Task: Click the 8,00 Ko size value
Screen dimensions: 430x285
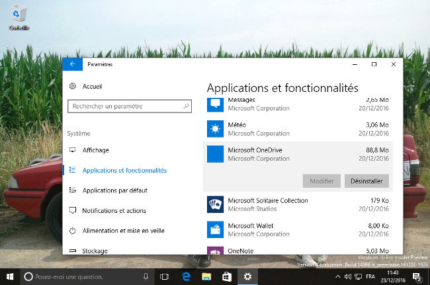Action: [x=378, y=225]
